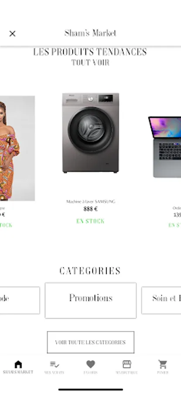Tap the Machine à laver SAMSUNG title
The image size is (181, 394).
point(91,201)
